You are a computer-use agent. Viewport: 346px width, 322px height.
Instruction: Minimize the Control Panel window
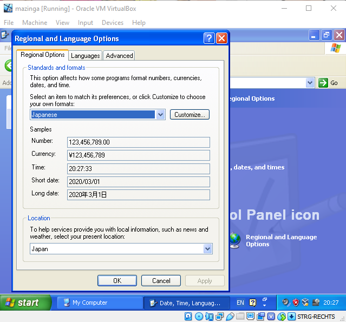coord(314,35)
